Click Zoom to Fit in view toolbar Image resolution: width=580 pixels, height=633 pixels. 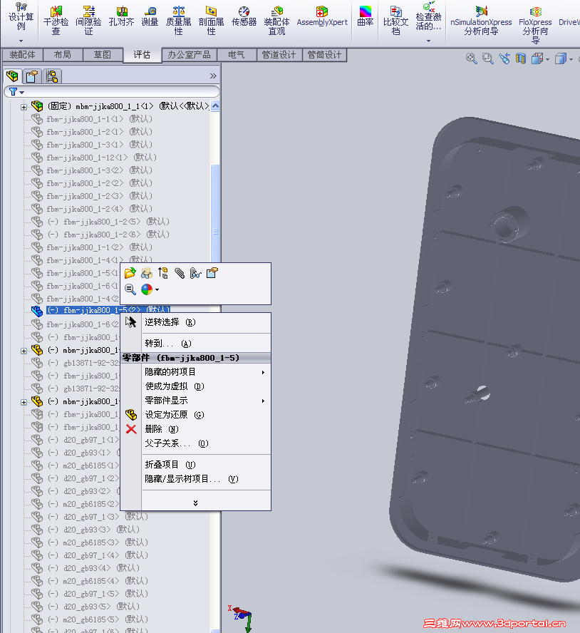point(471,58)
